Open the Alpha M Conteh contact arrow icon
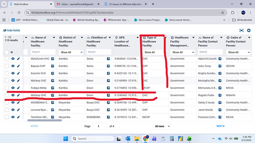This screenshot has width=255, height=143. tap(220, 59)
